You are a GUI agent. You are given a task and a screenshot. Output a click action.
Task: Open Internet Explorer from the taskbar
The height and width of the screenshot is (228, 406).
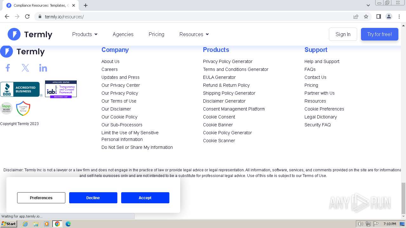point(25,224)
